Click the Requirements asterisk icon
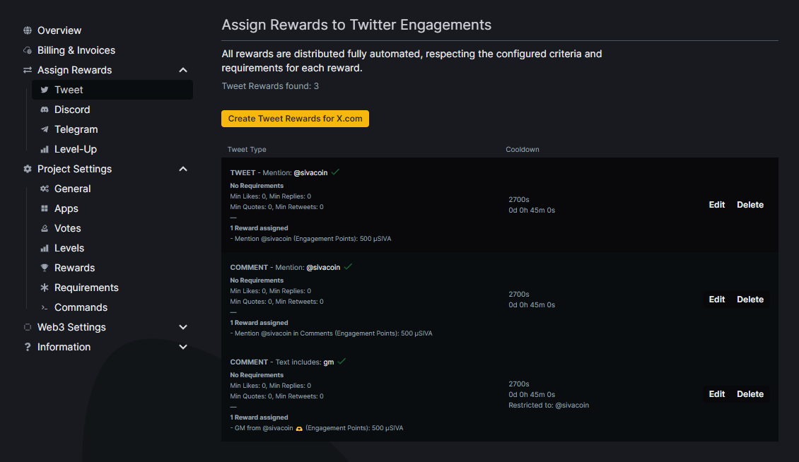Image resolution: width=799 pixels, height=462 pixels. pos(45,288)
